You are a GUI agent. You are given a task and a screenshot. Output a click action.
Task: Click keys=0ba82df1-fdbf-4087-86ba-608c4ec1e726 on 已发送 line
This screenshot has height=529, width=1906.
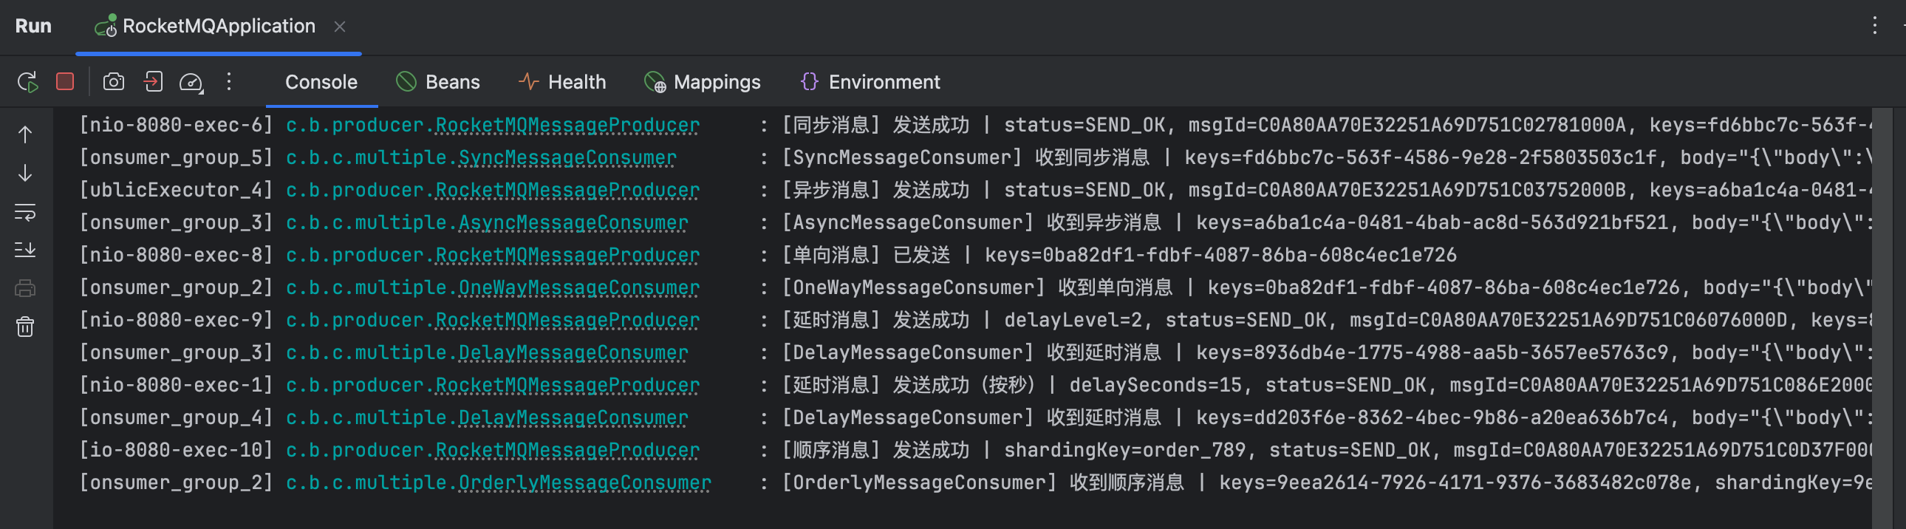[x=1220, y=255]
